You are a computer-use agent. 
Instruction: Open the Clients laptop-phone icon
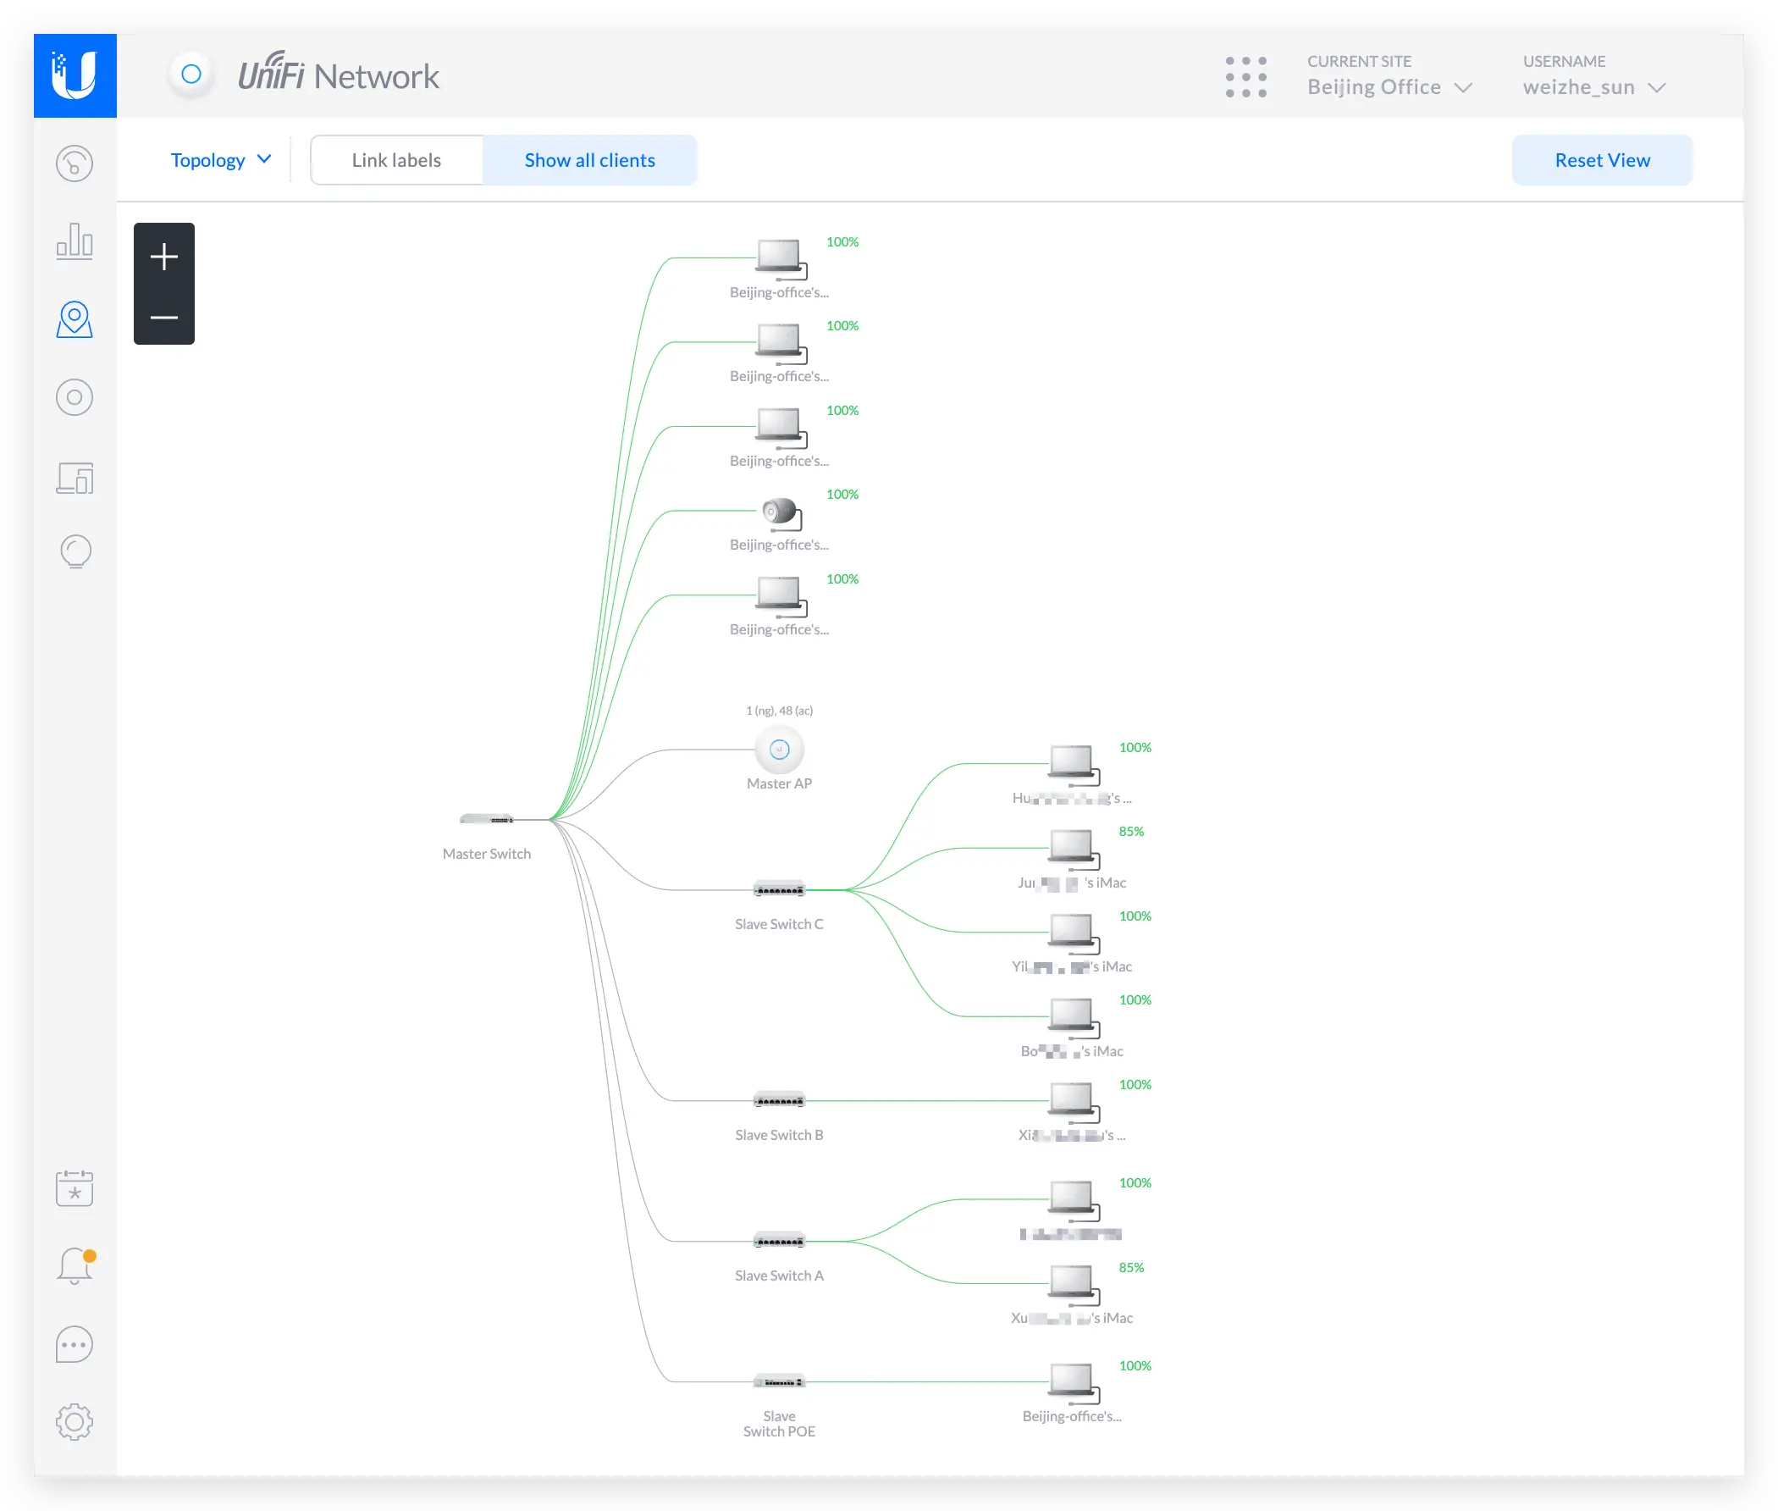[x=75, y=478]
